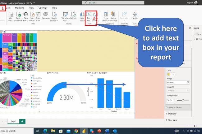The width and height of the screenshot is (202, 134).
Task: Open PowerPoint from the taskbar
Action: click(99, 131)
